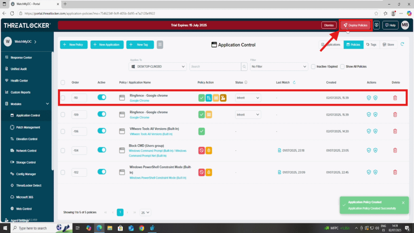Click the search magnifier icon
Image resolution: width=414 pixels, height=233 pixels.
coord(244,67)
